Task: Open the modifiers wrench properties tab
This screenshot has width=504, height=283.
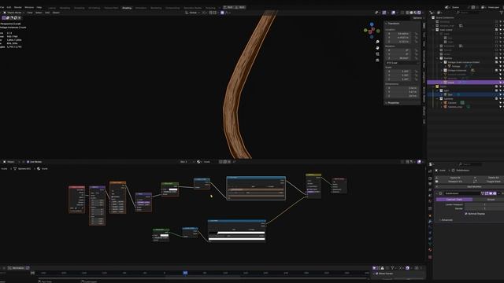Action: pyautogui.click(x=430, y=222)
